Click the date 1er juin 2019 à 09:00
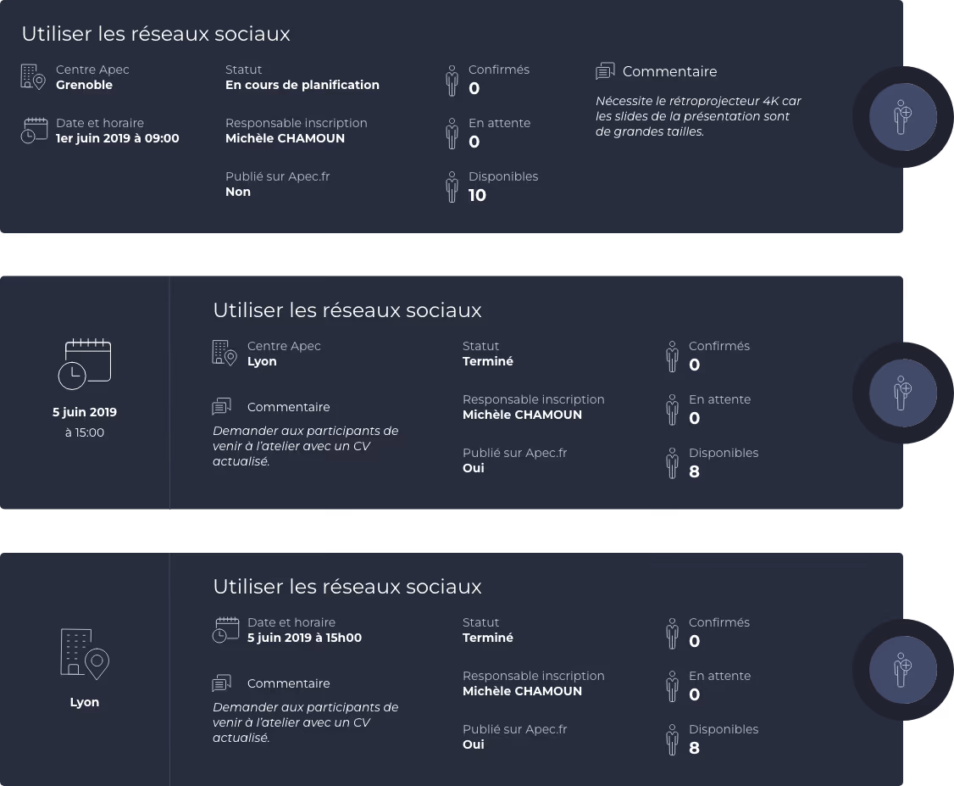Screen dimensions: 954x786 (118, 138)
